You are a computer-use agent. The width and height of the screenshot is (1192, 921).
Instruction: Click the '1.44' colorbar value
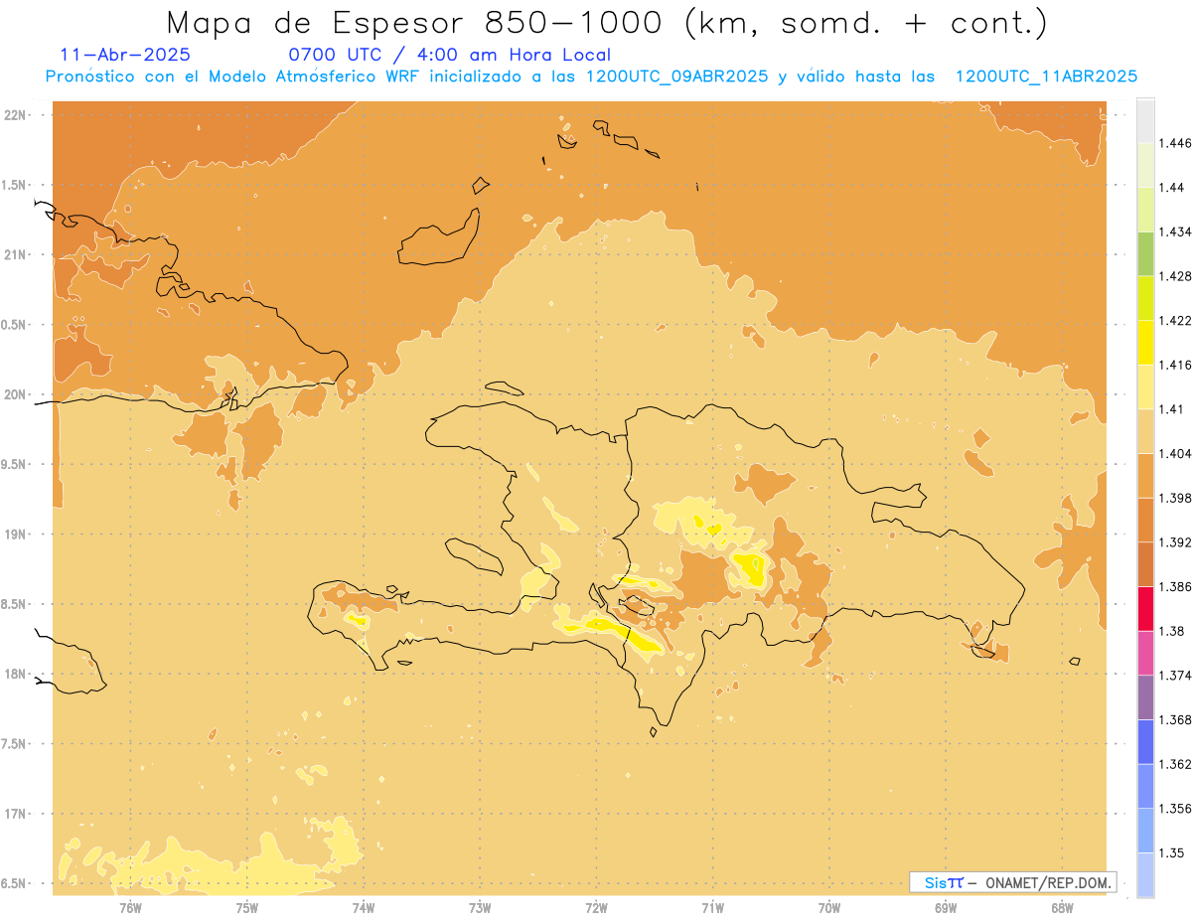tap(1172, 187)
